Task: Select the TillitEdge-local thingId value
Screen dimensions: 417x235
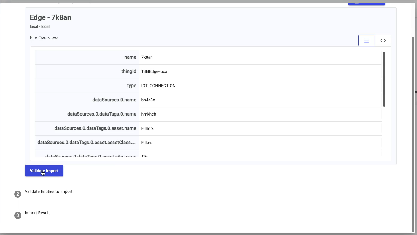Action: point(155,71)
